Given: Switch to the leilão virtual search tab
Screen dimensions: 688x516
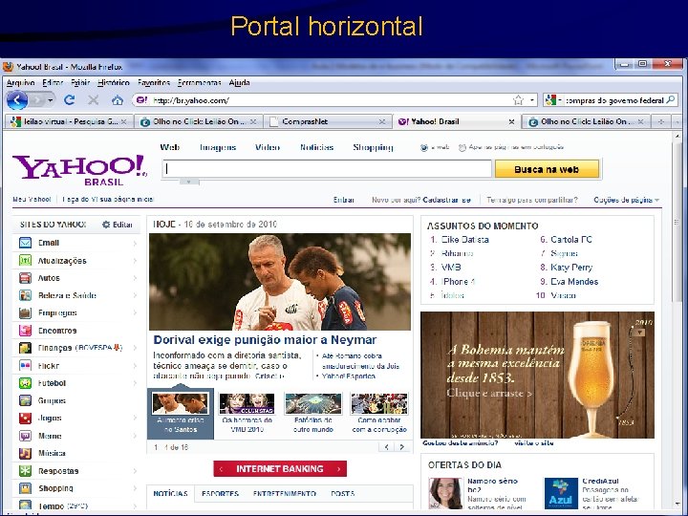Looking at the screenshot, I should point(70,121).
